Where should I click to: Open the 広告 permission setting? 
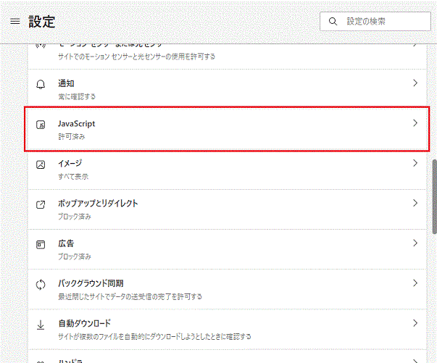click(227, 249)
